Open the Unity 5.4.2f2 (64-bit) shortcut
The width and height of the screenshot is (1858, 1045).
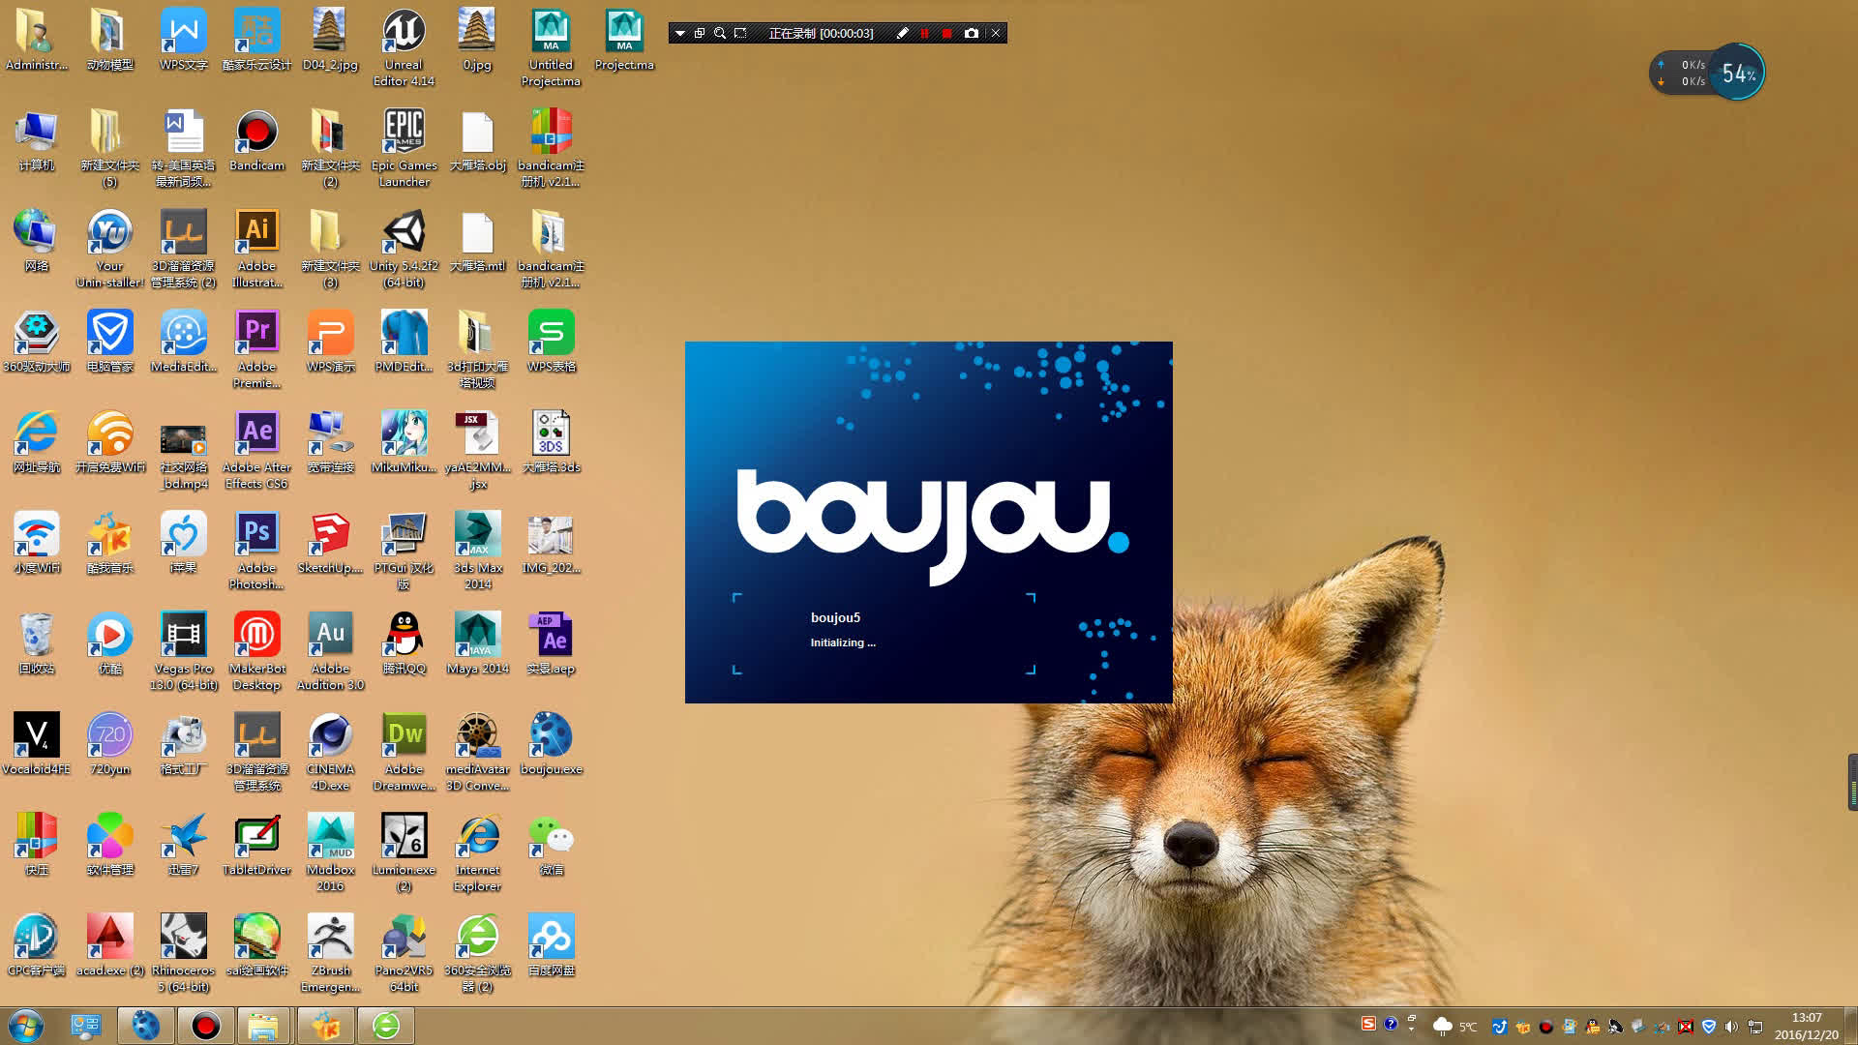(x=404, y=249)
